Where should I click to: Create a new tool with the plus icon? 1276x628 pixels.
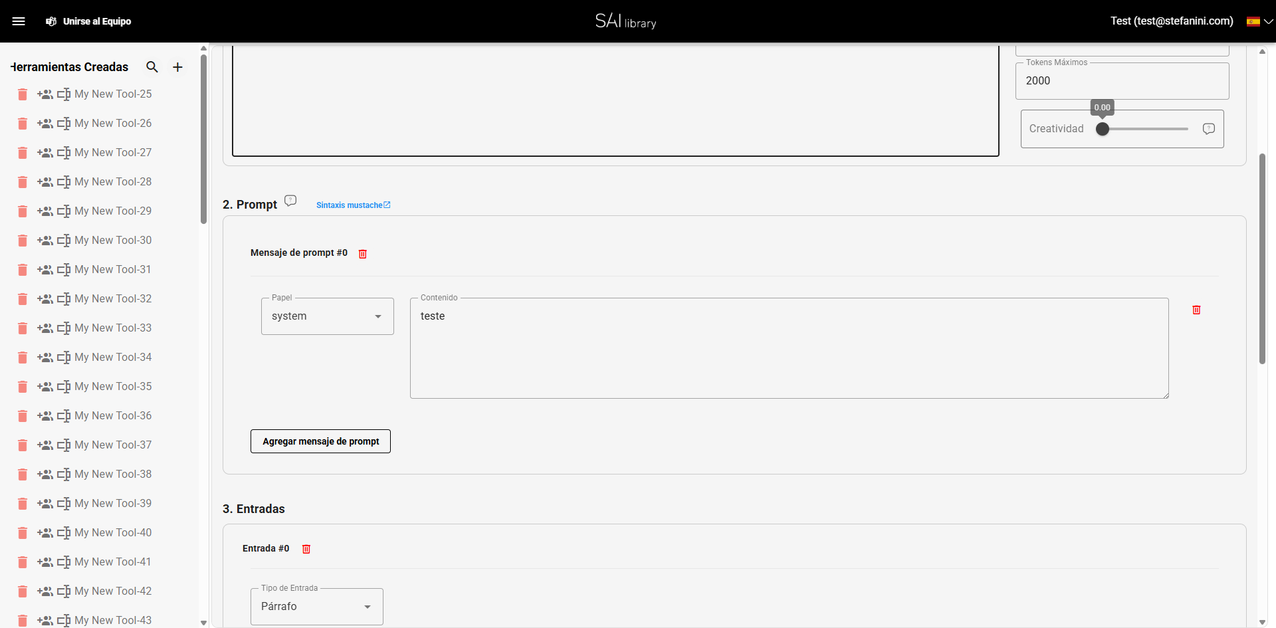(x=177, y=66)
